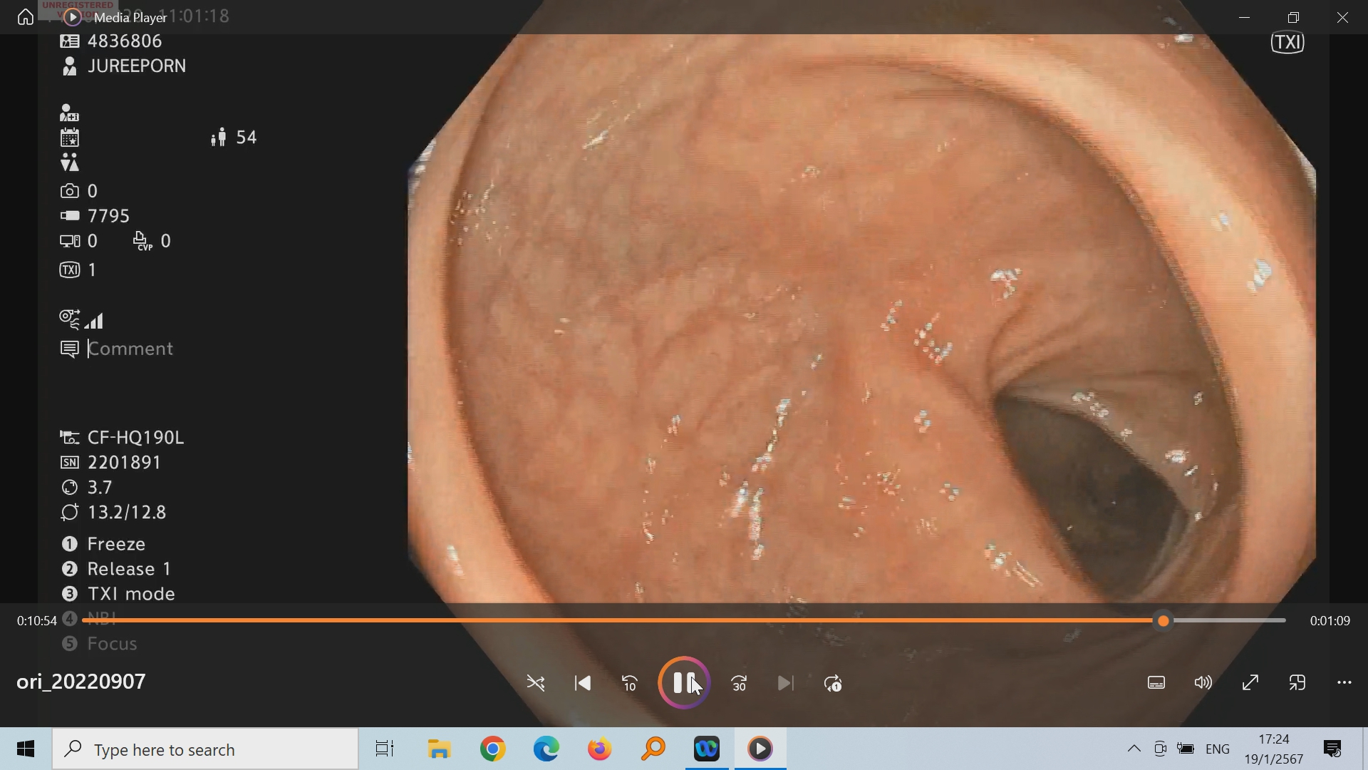
Task: Click the Freeze label
Action: coord(116,544)
